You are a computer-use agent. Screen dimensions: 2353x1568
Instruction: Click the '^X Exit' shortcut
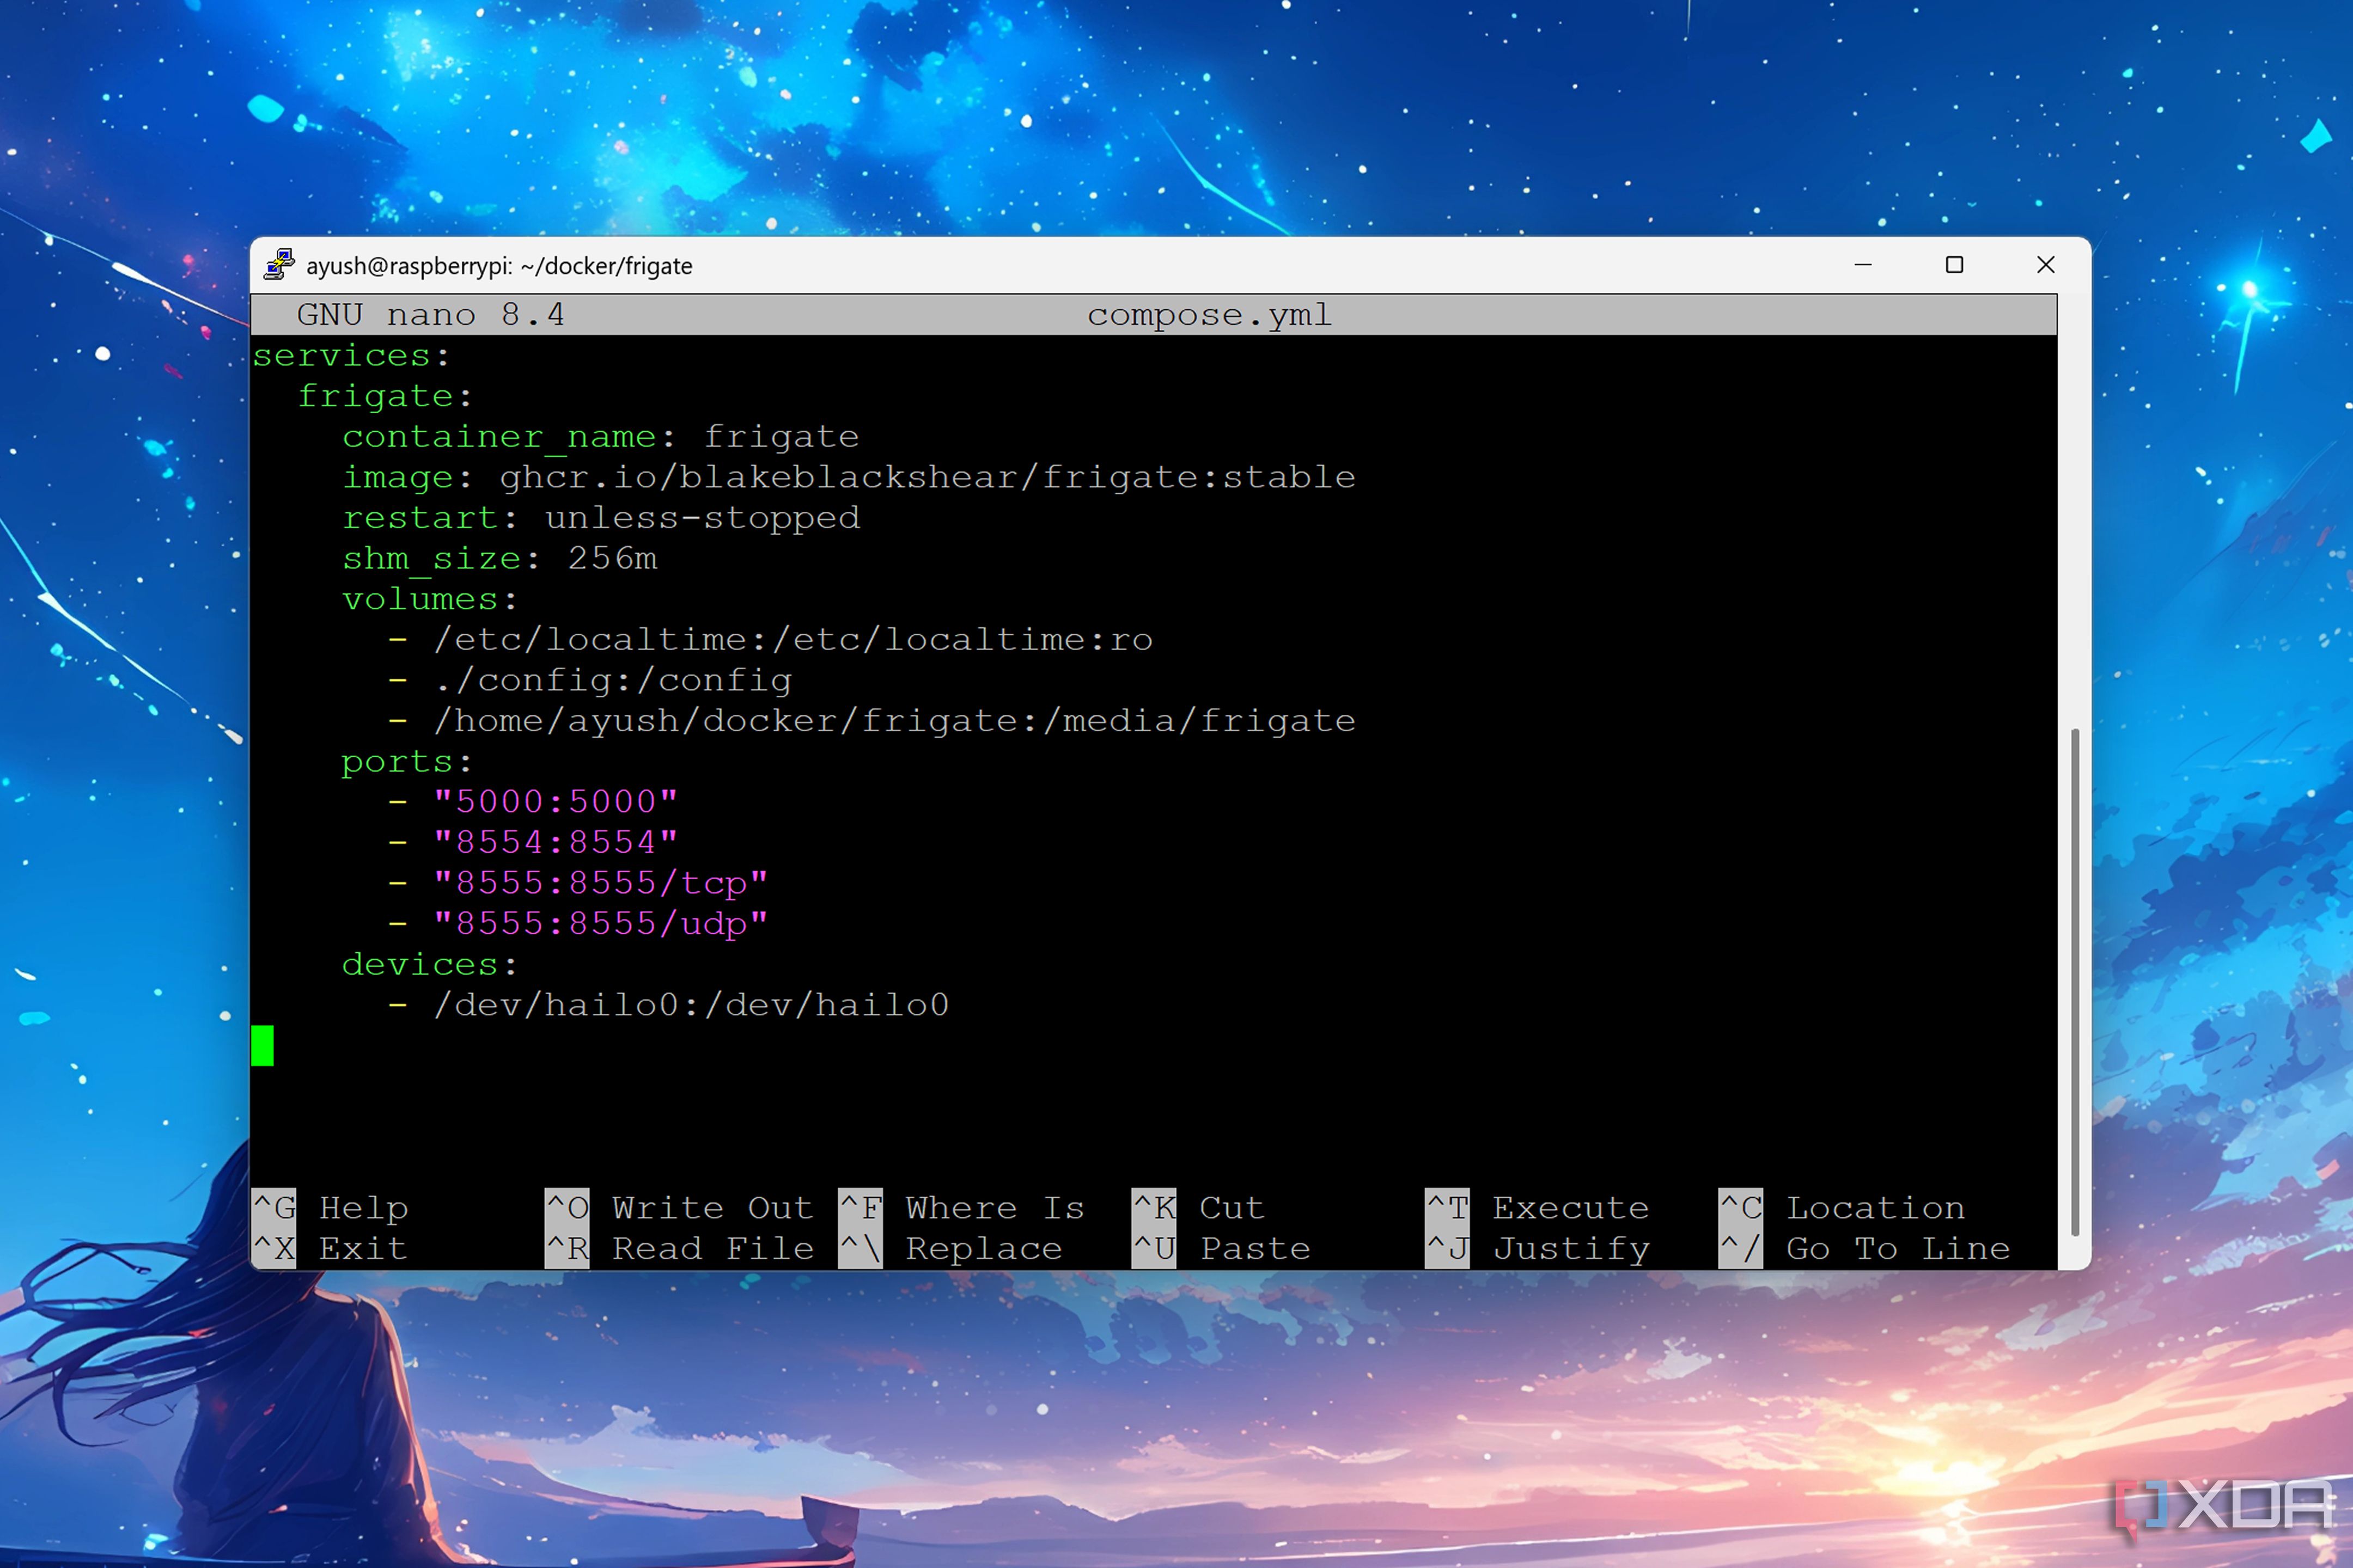(x=330, y=1249)
